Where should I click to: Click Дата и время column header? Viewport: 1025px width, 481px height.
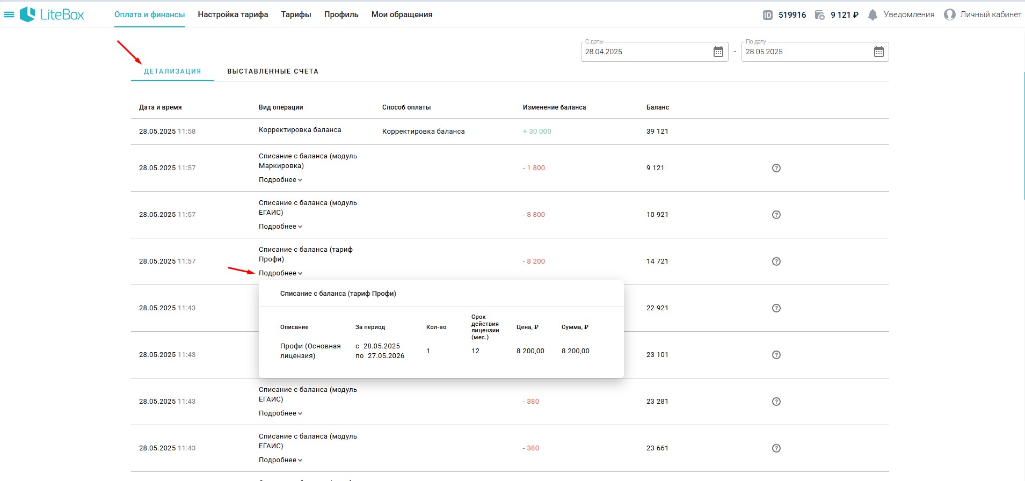tap(161, 107)
